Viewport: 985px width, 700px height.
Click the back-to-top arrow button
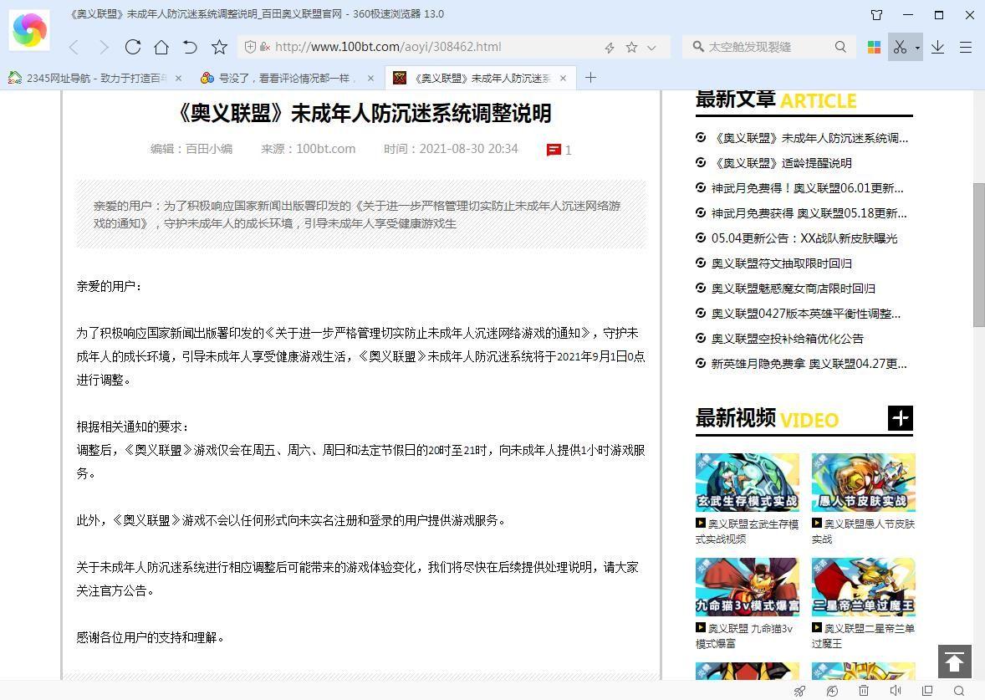[x=954, y=662]
